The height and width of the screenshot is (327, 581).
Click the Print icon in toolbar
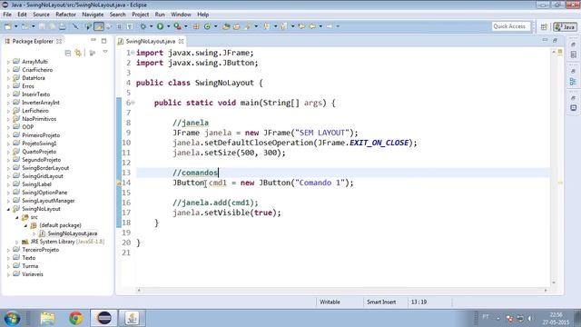coord(63,26)
